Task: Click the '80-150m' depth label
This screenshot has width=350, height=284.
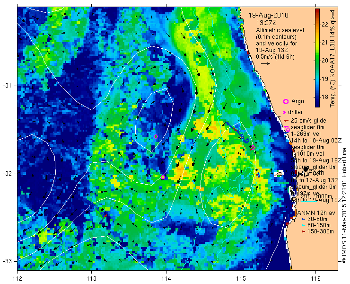Action: 319,225
